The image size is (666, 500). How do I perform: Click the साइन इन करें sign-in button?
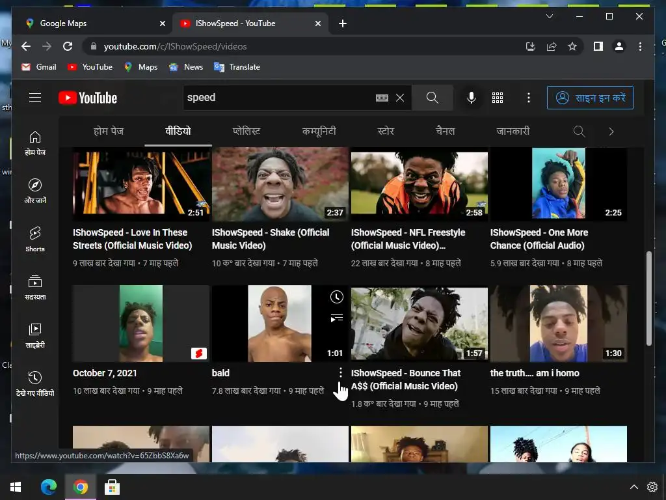click(x=590, y=98)
